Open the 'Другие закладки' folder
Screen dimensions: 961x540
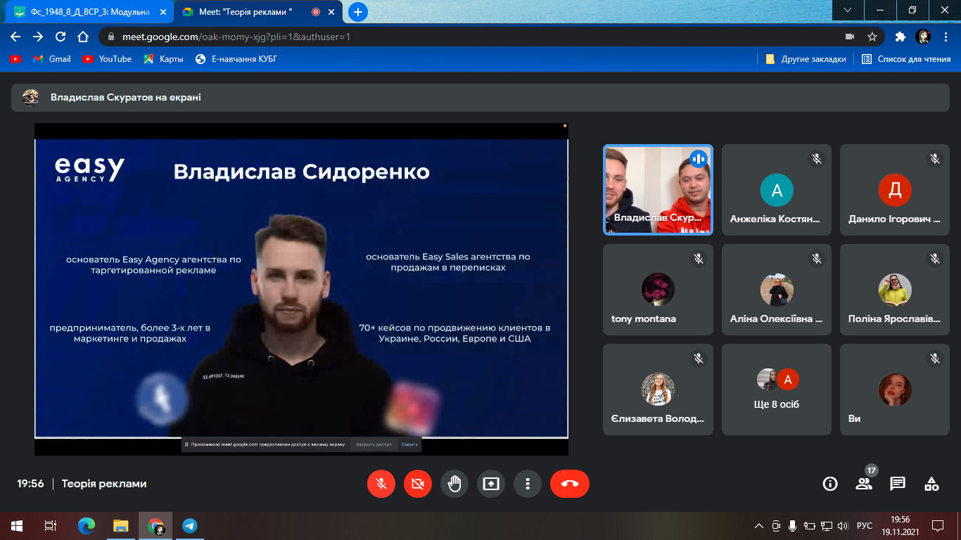click(806, 59)
